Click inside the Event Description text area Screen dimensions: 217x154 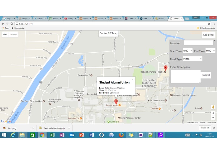click(x=185, y=77)
